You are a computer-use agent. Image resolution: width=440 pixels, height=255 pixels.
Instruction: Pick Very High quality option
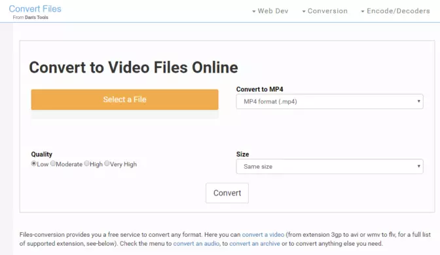(107, 163)
